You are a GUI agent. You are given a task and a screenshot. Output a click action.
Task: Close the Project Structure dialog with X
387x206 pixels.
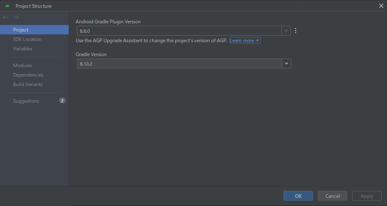[x=381, y=6]
